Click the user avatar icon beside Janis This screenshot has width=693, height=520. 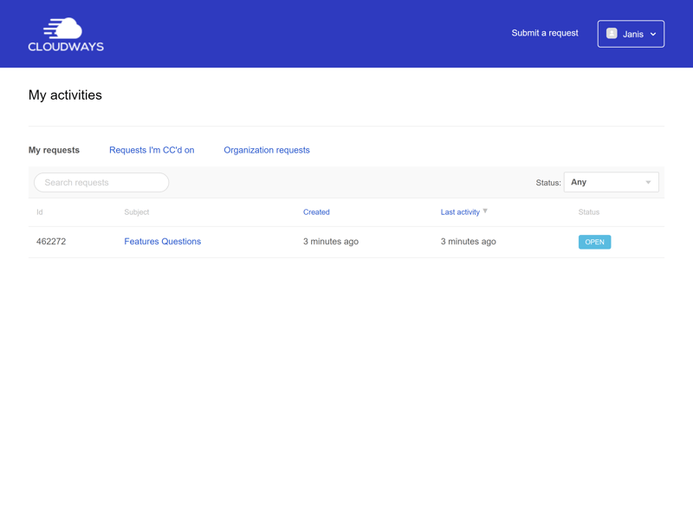(x=612, y=34)
